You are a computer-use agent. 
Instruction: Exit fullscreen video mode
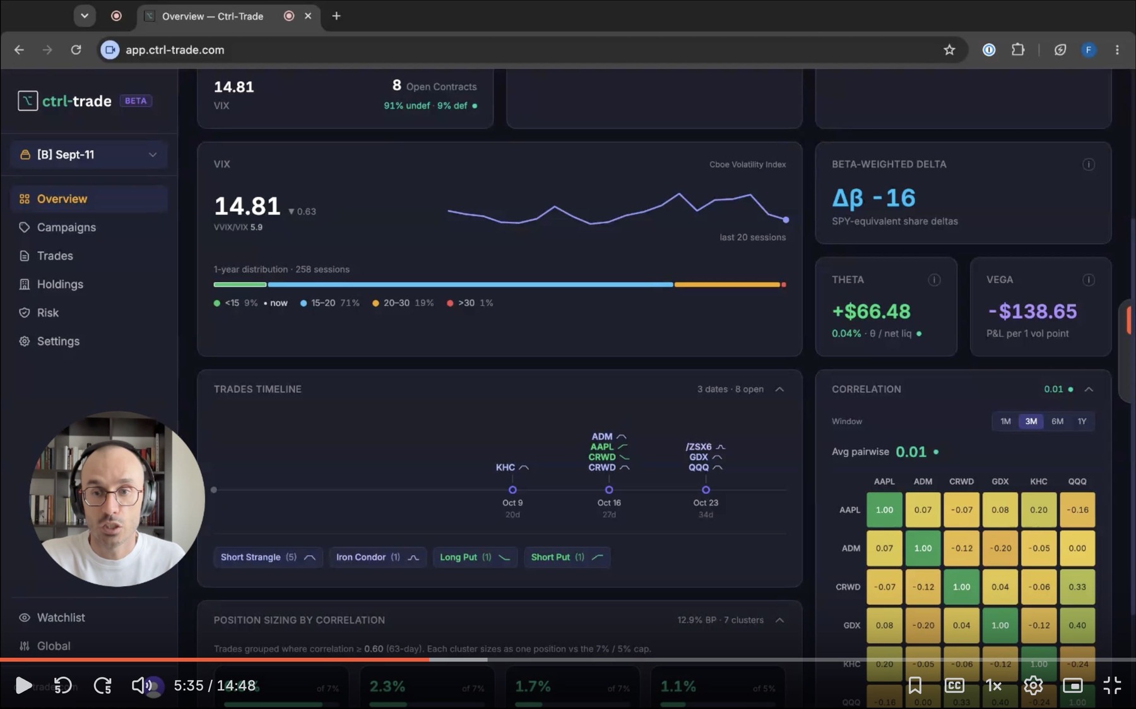click(x=1112, y=686)
